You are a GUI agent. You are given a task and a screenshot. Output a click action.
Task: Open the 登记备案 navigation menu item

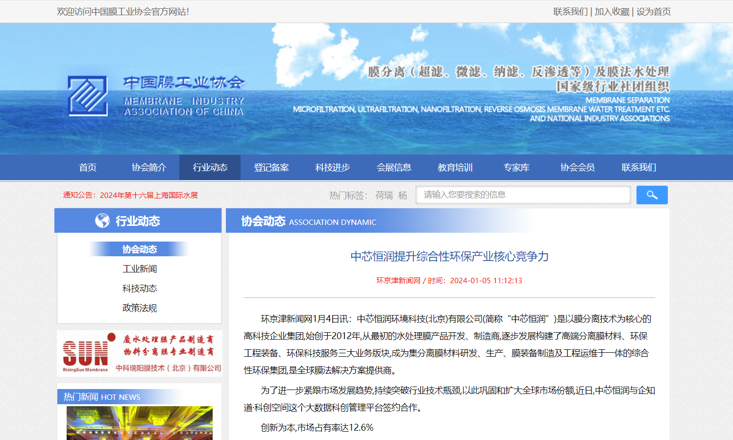[271, 167]
